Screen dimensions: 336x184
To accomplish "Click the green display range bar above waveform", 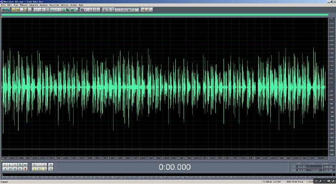I will point(164,15).
